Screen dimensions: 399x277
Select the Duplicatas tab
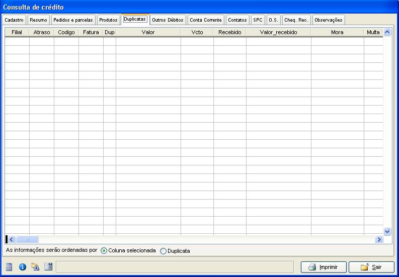tap(135, 19)
